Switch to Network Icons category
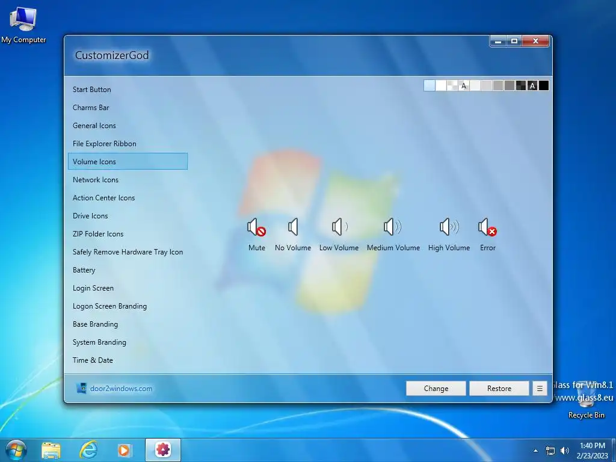This screenshot has height=462, width=616. (x=128, y=180)
